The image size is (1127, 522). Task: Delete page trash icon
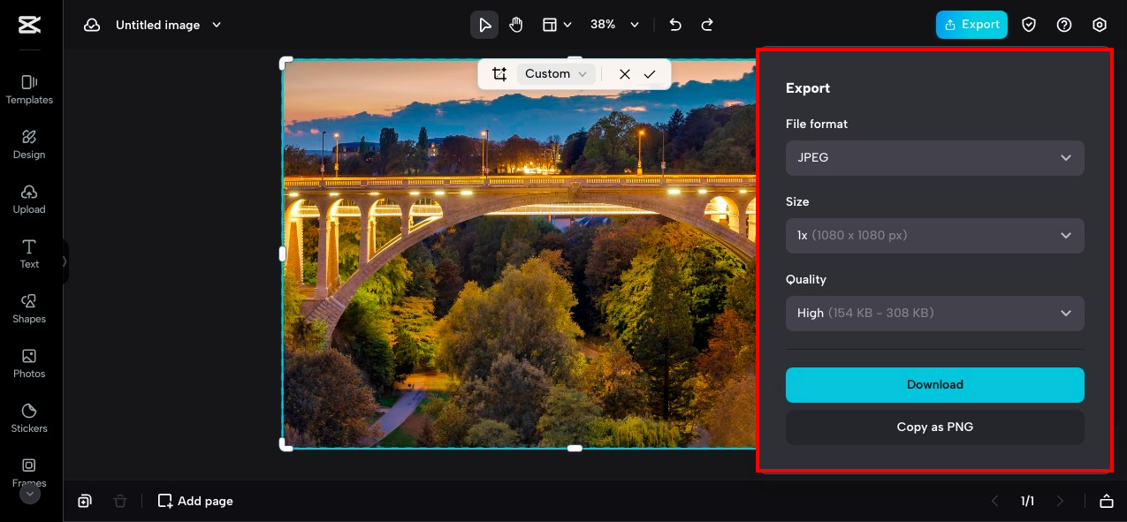(120, 501)
